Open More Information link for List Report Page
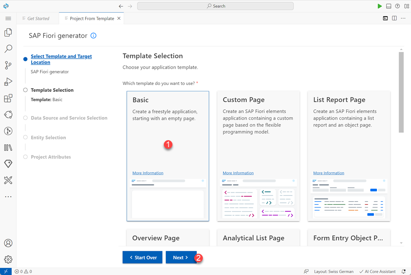The image size is (411, 275). tap(329, 173)
